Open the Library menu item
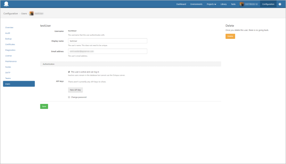 point(224,4)
